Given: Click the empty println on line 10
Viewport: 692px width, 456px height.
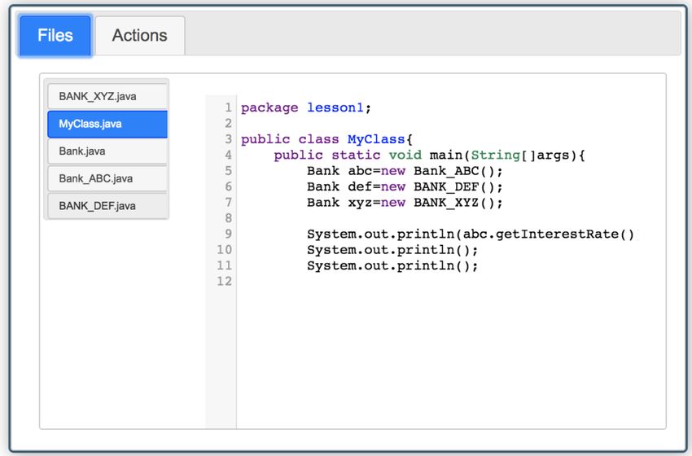Looking at the screenshot, I should click(392, 250).
